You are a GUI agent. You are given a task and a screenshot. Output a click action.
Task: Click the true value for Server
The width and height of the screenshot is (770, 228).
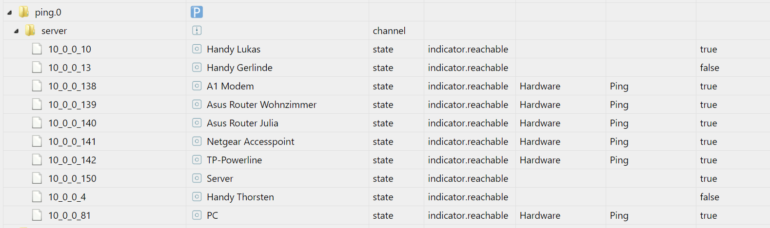point(708,178)
